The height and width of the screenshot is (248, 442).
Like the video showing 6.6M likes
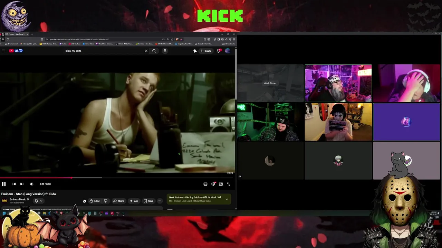(x=94, y=201)
